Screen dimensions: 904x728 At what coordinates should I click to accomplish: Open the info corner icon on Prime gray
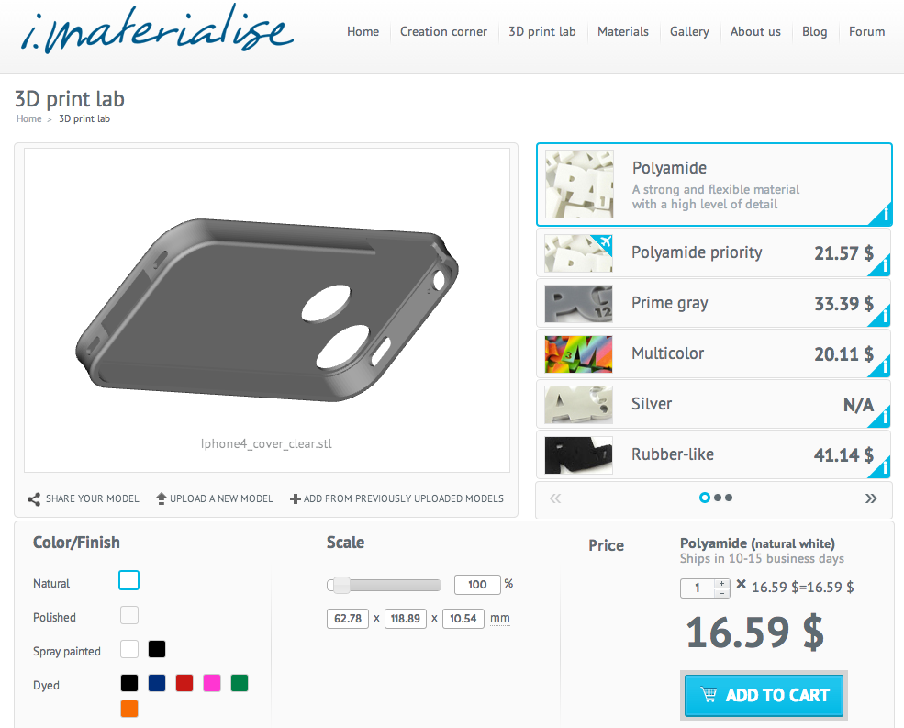click(882, 316)
